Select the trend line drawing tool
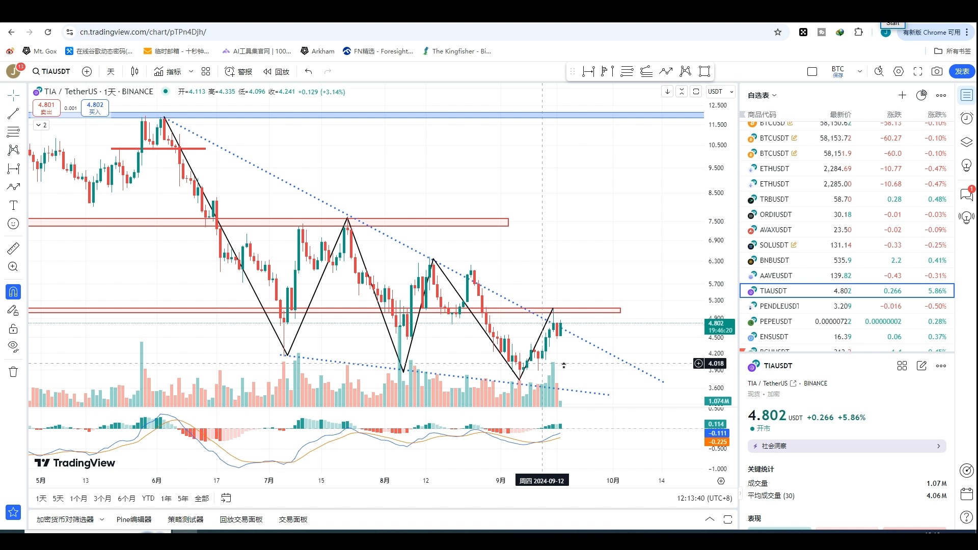Image resolution: width=978 pixels, height=550 pixels. 13,114
